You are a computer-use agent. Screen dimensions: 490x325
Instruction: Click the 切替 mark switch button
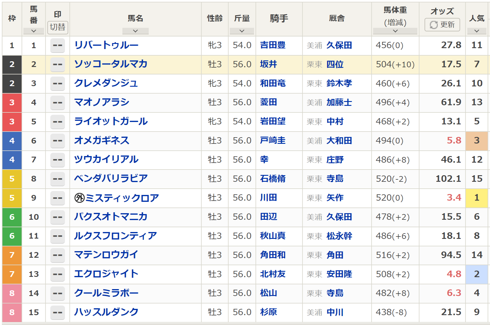(x=57, y=27)
